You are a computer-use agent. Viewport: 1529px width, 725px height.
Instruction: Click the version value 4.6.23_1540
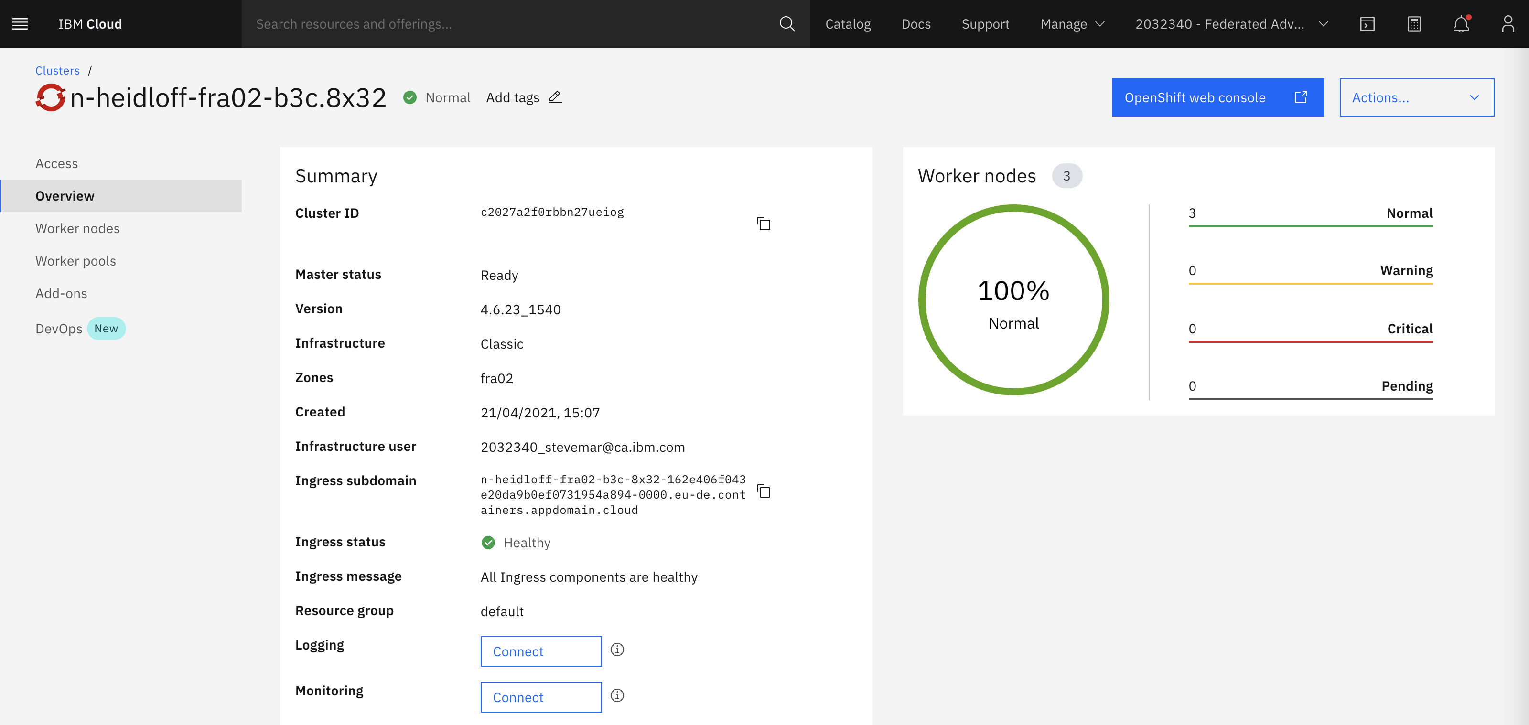(x=520, y=309)
